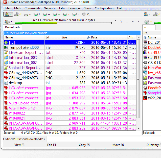Click Move F6 button
161x158 pixels.
118,145
